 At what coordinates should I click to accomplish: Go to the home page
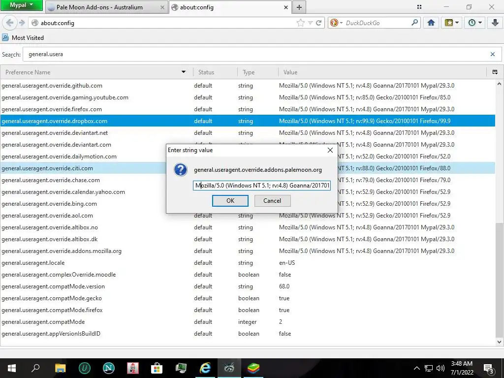point(431,23)
